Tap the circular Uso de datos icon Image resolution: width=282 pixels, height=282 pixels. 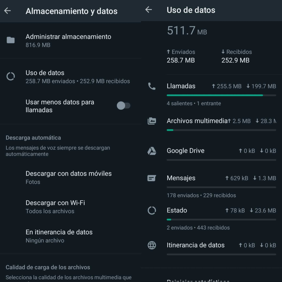click(11, 77)
